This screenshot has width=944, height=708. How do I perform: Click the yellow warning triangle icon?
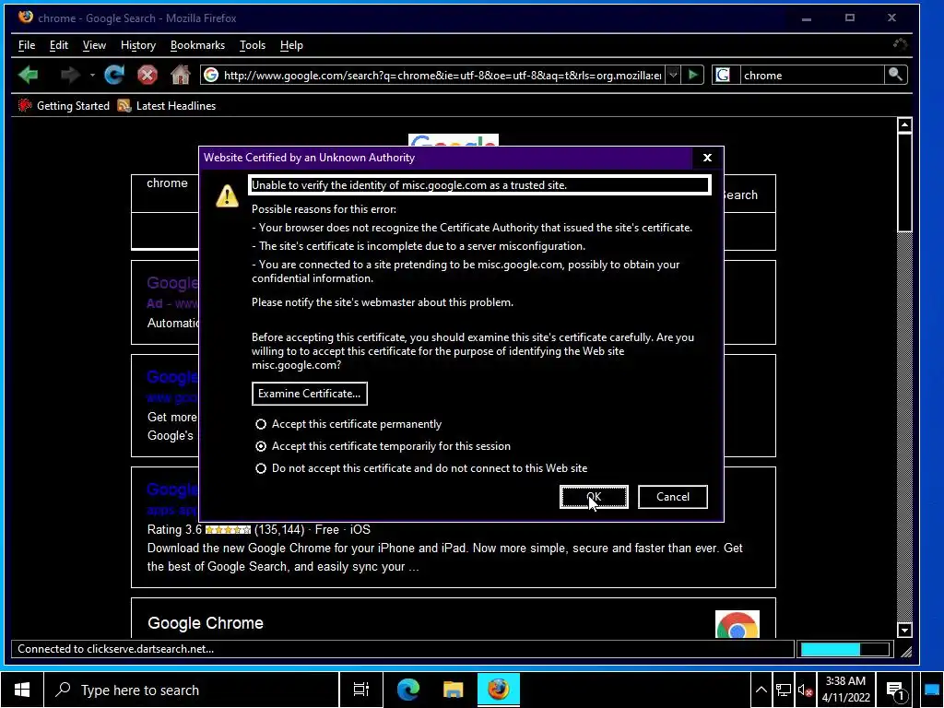coord(227,195)
